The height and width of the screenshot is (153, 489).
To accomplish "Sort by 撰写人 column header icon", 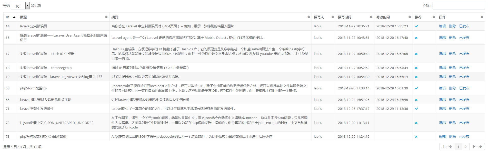I will pyautogui.click(x=333, y=17).
